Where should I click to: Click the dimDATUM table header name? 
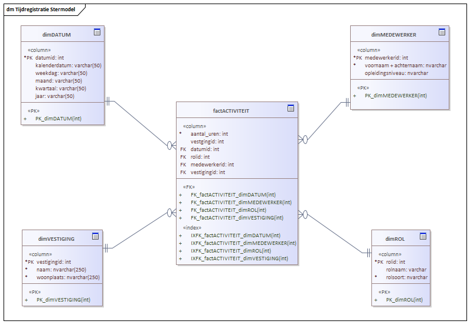pos(57,35)
